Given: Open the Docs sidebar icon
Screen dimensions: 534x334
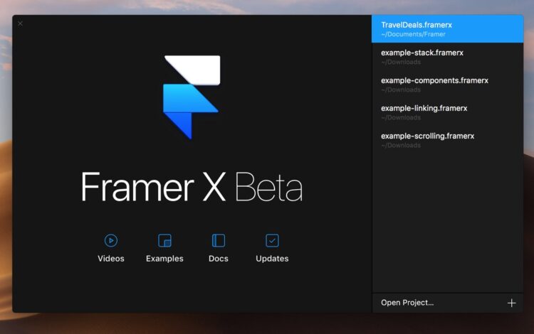Looking at the screenshot, I should (x=219, y=241).
